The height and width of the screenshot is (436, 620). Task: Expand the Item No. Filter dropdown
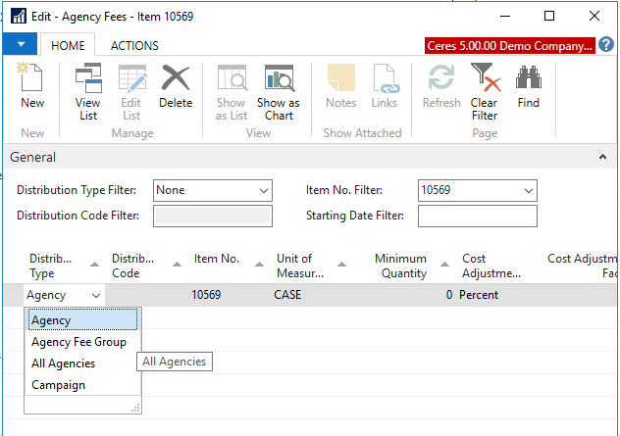[x=529, y=190]
